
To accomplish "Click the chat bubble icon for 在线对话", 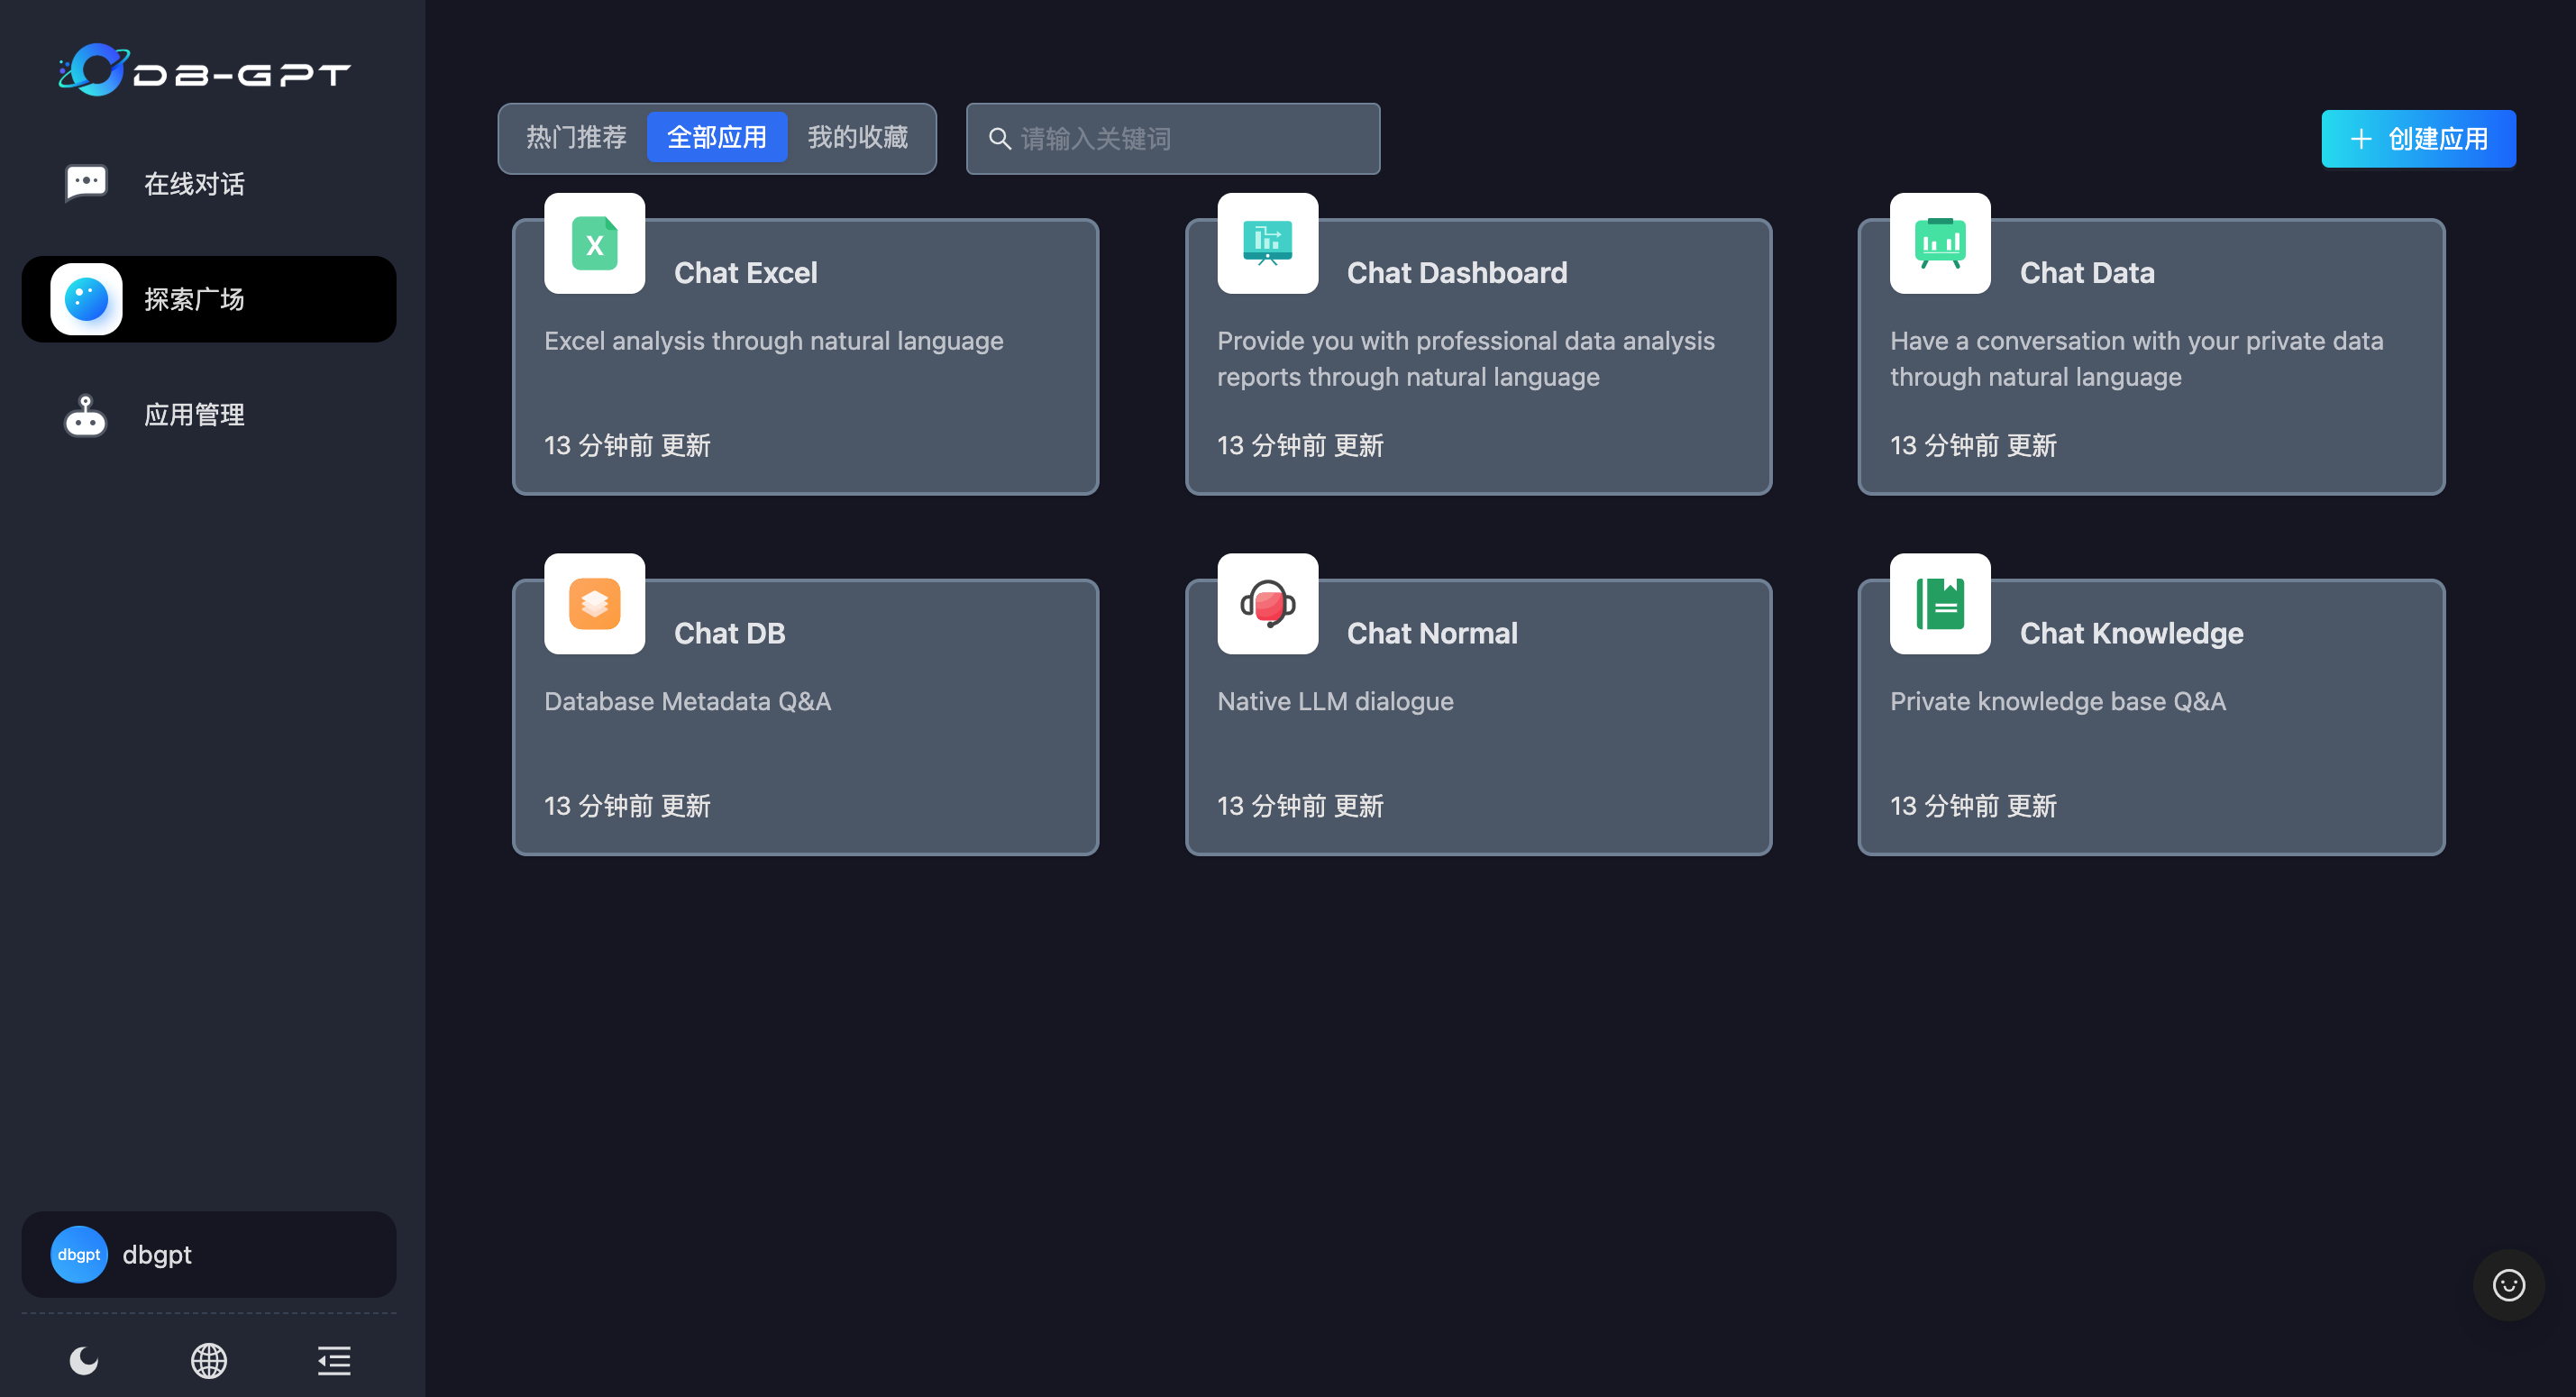I will (x=86, y=183).
